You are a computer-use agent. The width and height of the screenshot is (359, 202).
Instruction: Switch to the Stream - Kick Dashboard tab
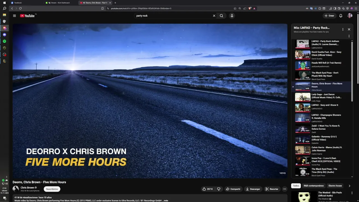tap(60, 3)
